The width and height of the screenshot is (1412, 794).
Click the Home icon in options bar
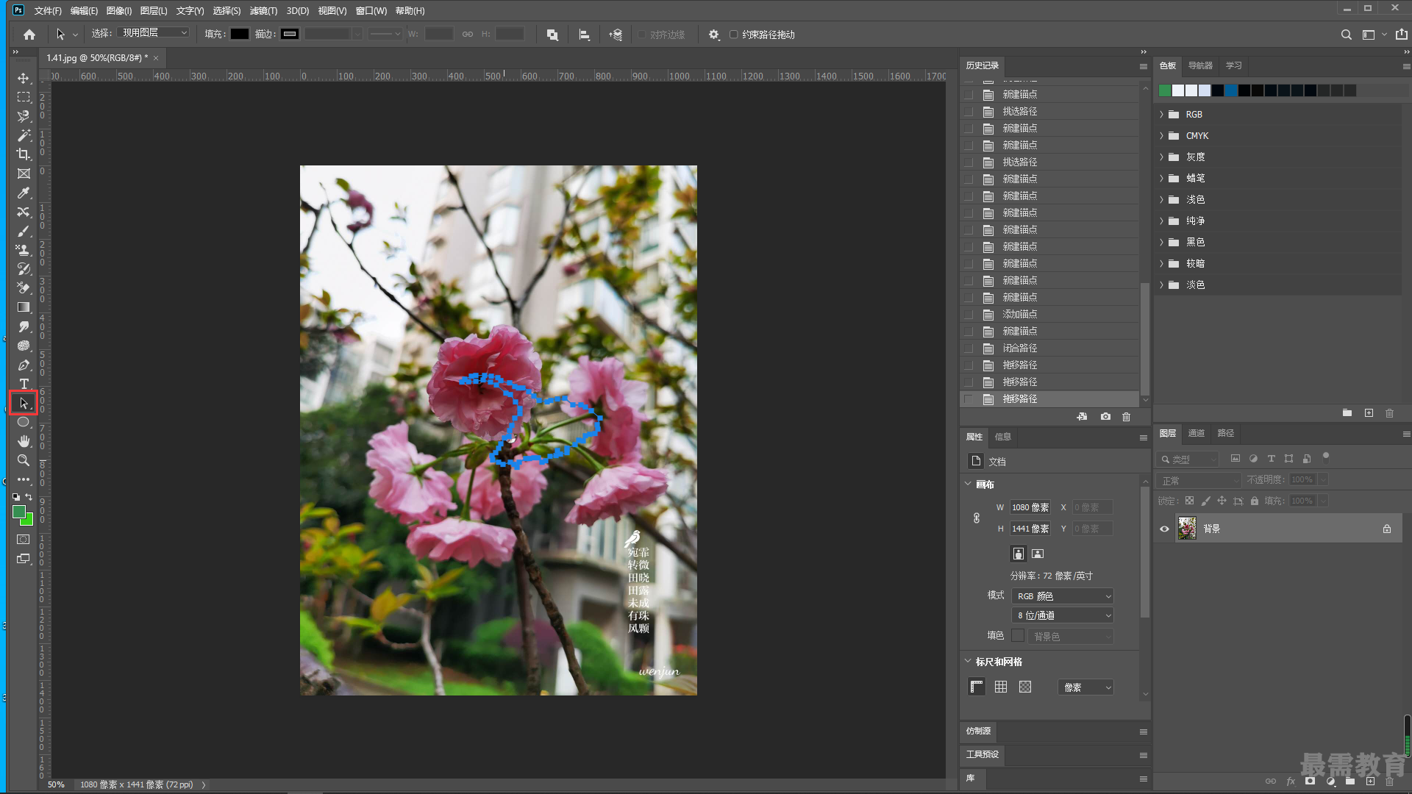[29, 35]
